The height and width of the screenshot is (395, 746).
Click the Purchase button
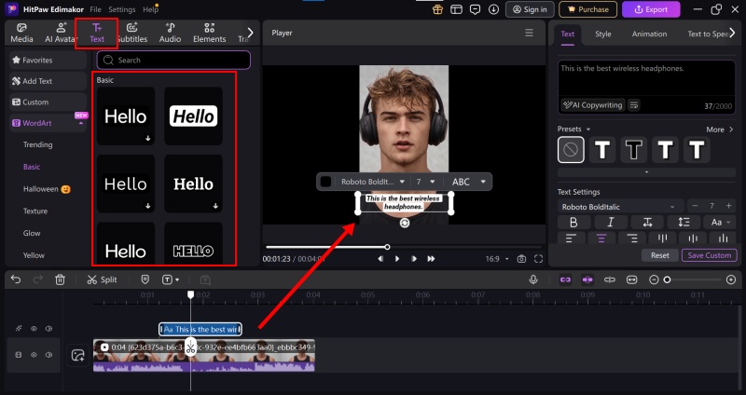(x=588, y=9)
